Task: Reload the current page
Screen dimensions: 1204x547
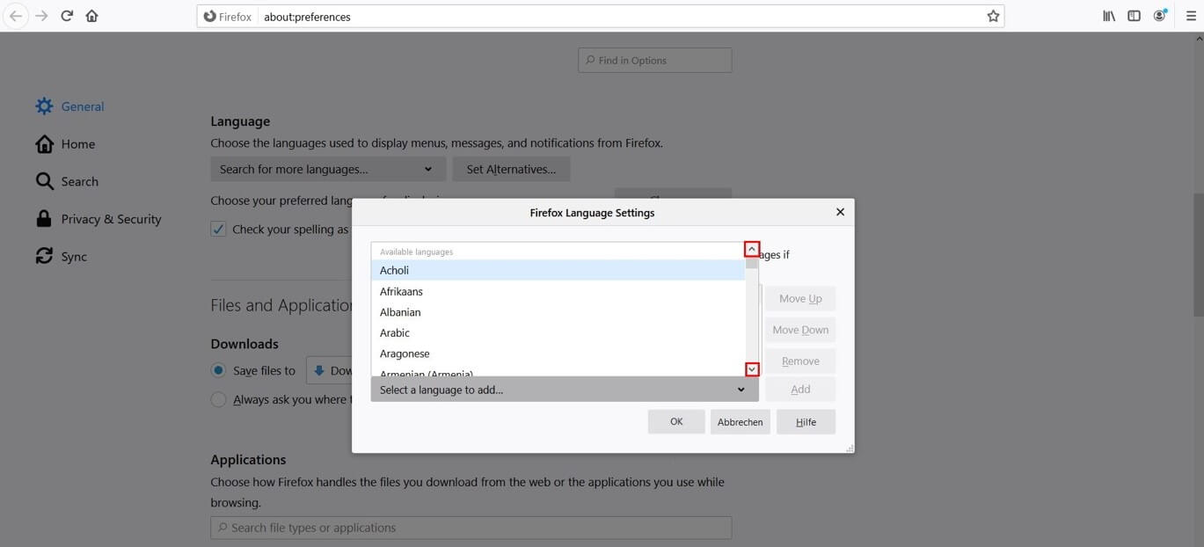Action: click(x=67, y=16)
